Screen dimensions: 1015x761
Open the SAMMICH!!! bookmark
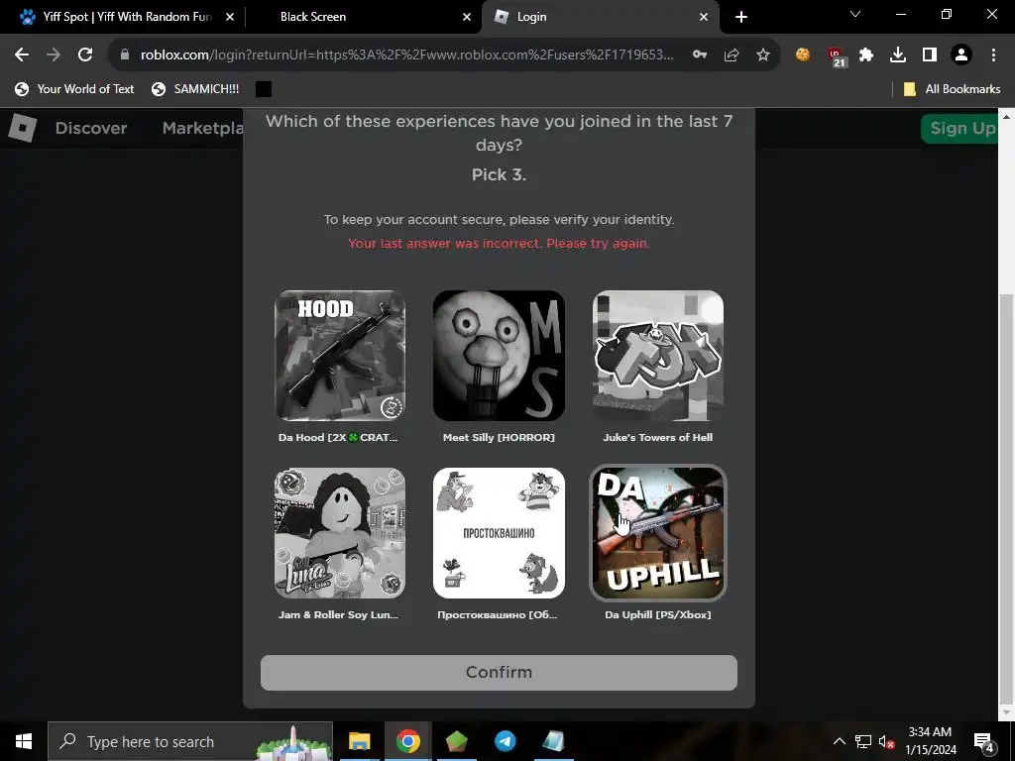[x=195, y=89]
